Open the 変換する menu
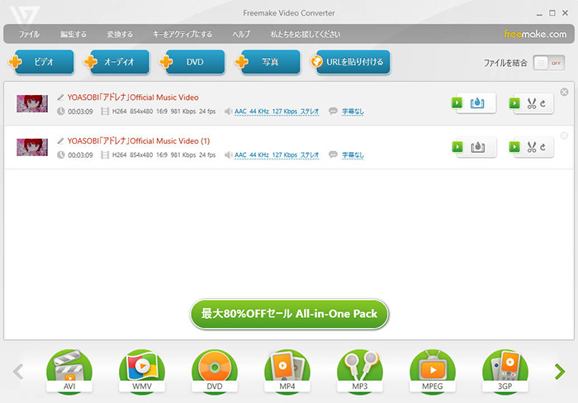This screenshot has width=578, height=403. pos(120,35)
